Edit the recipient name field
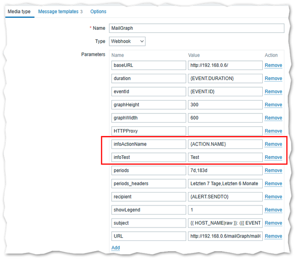Screen dimensions: 296x259 148,197
